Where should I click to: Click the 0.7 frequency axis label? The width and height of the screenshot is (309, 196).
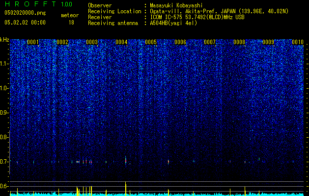[x=4, y=162]
